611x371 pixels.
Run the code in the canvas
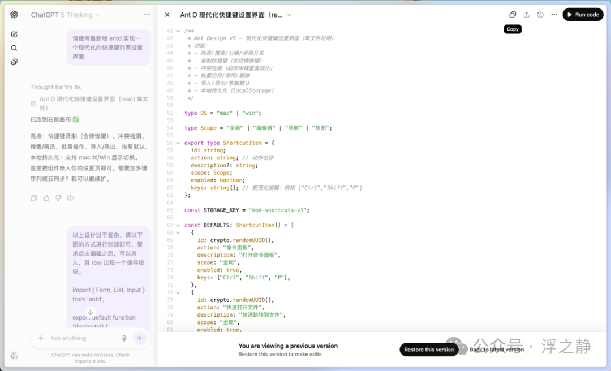[583, 15]
